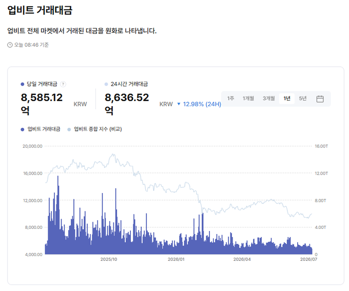The width and height of the screenshot is (349, 291).
Task: Select the 1주 range tab
Action: (x=230, y=99)
